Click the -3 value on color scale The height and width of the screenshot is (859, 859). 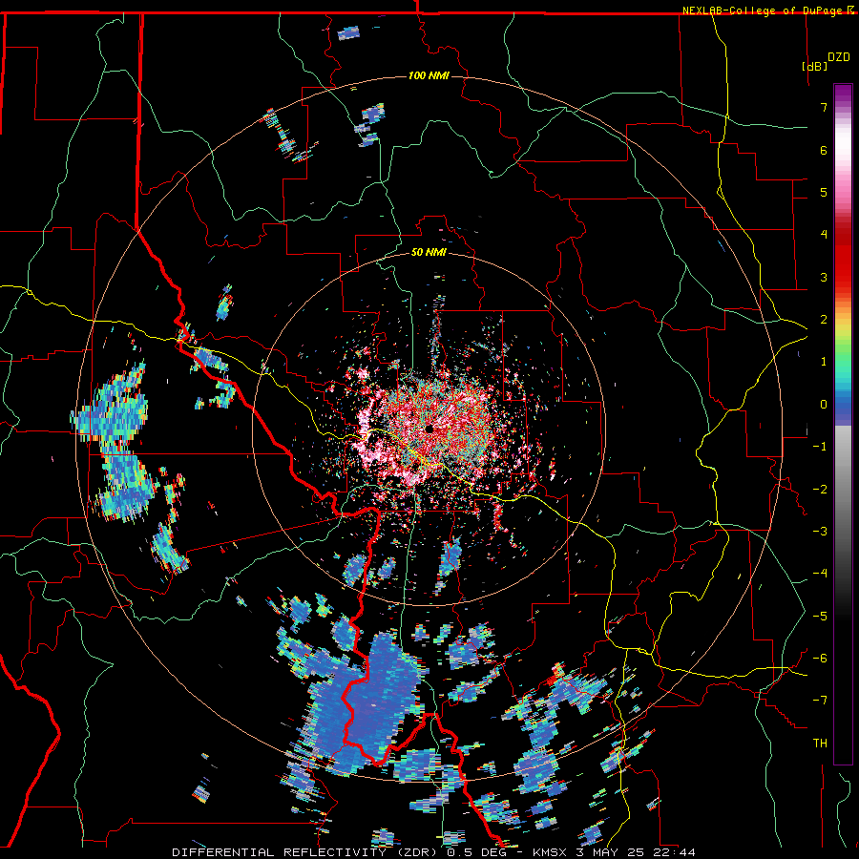[x=820, y=532]
